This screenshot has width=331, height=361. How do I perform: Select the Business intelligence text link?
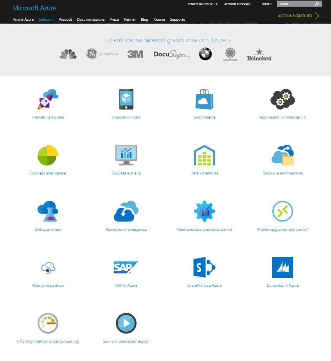pyautogui.click(x=48, y=173)
